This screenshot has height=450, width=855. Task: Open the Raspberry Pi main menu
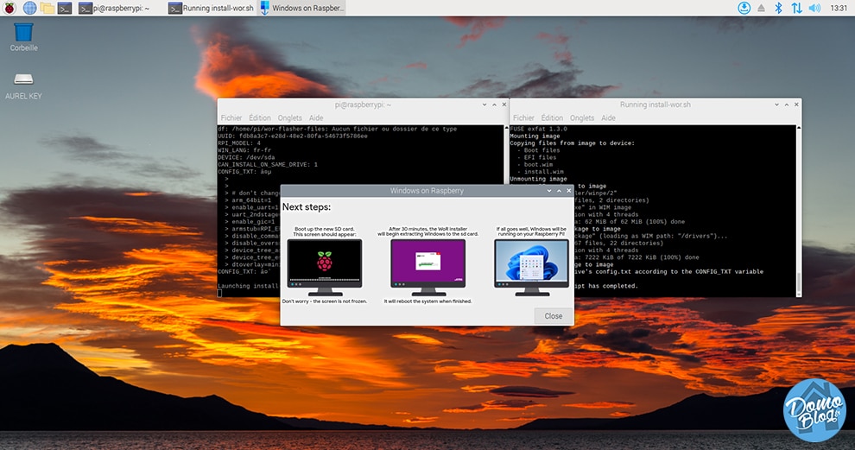(x=9, y=8)
